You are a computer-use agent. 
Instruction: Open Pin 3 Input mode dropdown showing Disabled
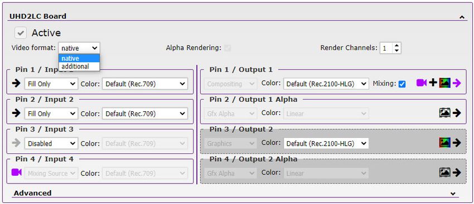click(x=51, y=143)
